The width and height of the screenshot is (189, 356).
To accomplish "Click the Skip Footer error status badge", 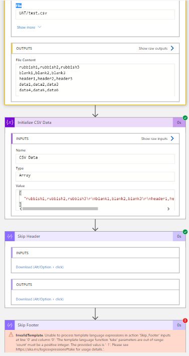I will click(x=185, y=320).
